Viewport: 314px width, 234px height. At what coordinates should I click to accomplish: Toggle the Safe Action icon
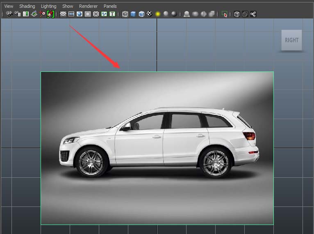point(104,14)
